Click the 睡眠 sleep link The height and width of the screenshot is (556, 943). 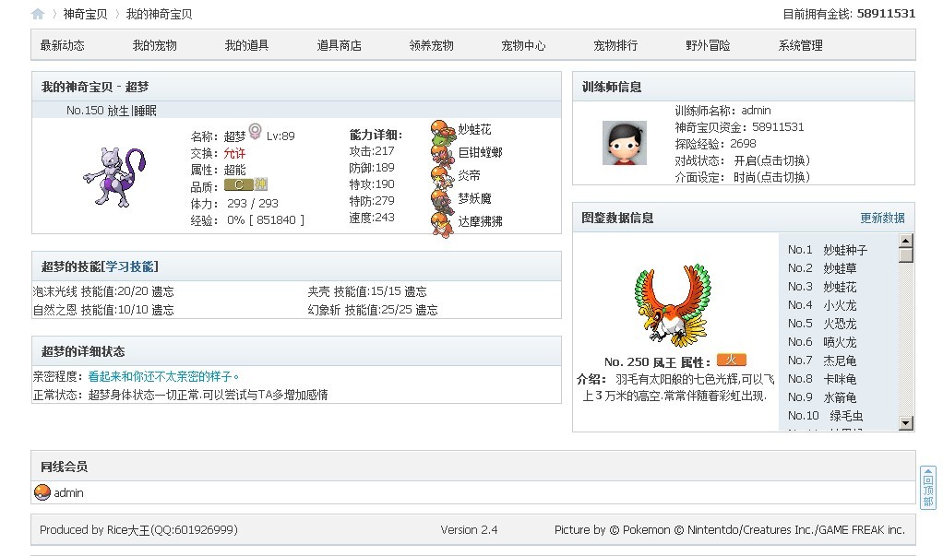click(145, 111)
